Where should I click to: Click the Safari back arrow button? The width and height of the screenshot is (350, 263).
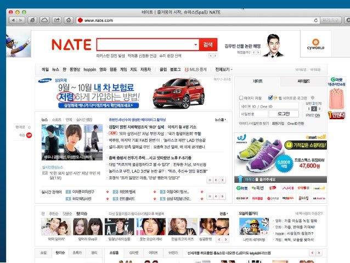click(x=13, y=20)
